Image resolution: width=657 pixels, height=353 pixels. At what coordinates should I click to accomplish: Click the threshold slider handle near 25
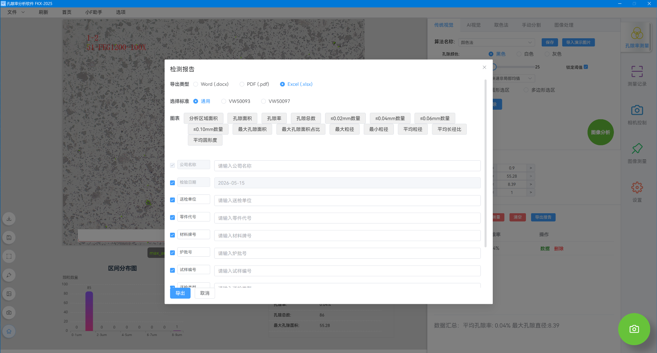click(x=493, y=67)
